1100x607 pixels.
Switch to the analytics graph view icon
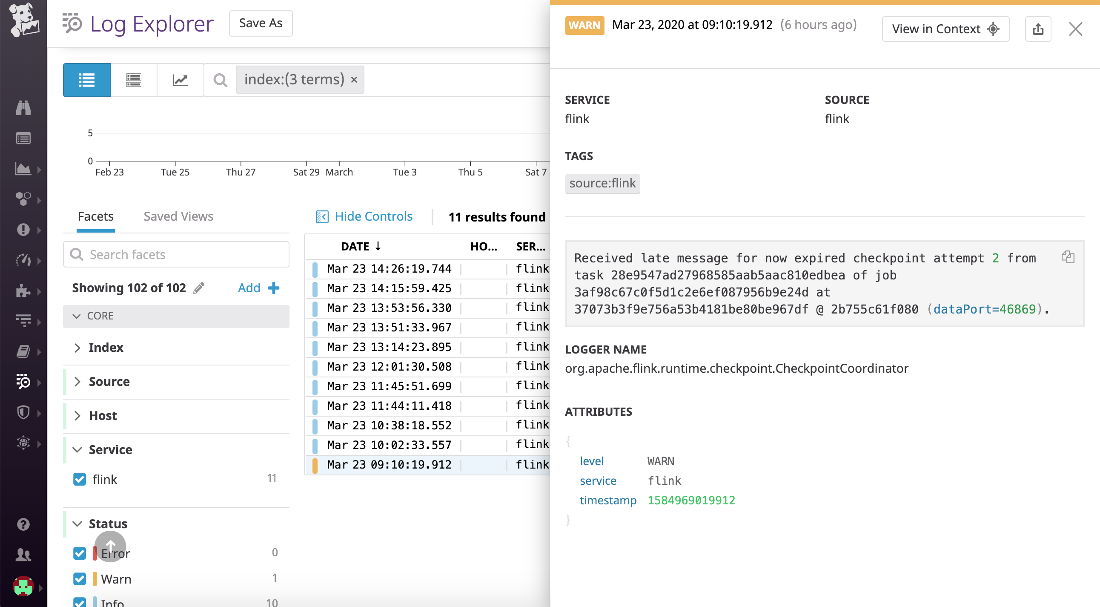click(180, 80)
